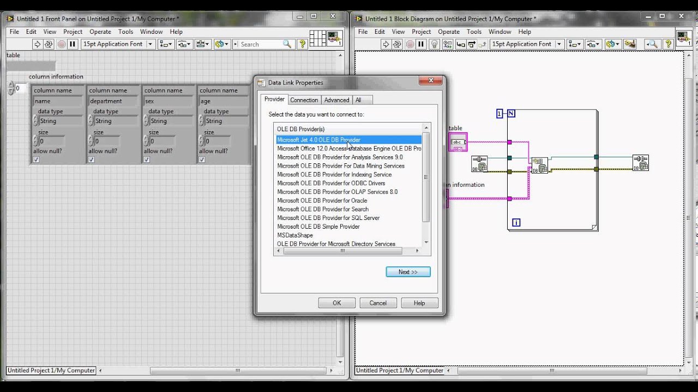Open Front Panel Distribute Objects dropdown
The height and width of the screenshot is (392, 698).
click(x=185, y=44)
